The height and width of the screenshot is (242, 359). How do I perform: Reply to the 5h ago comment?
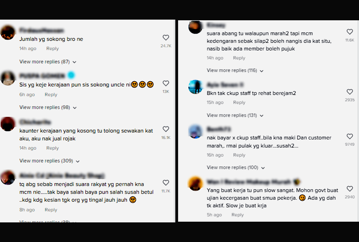point(237,215)
